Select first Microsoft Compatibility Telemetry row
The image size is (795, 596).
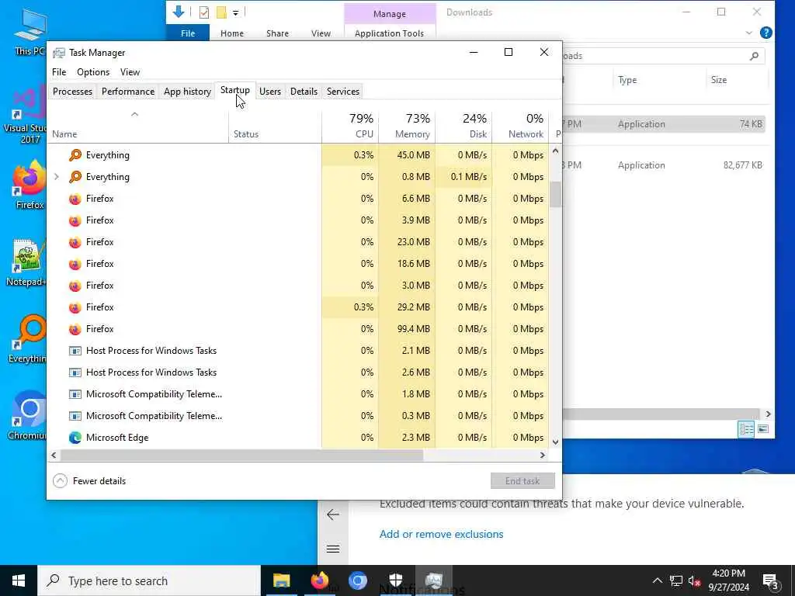pyautogui.click(x=299, y=393)
